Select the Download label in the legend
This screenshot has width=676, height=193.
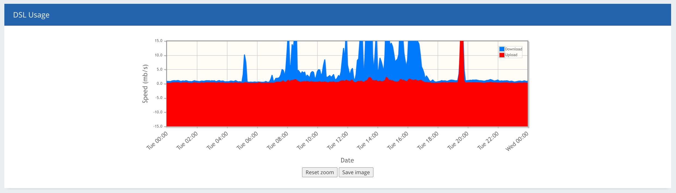(513, 49)
